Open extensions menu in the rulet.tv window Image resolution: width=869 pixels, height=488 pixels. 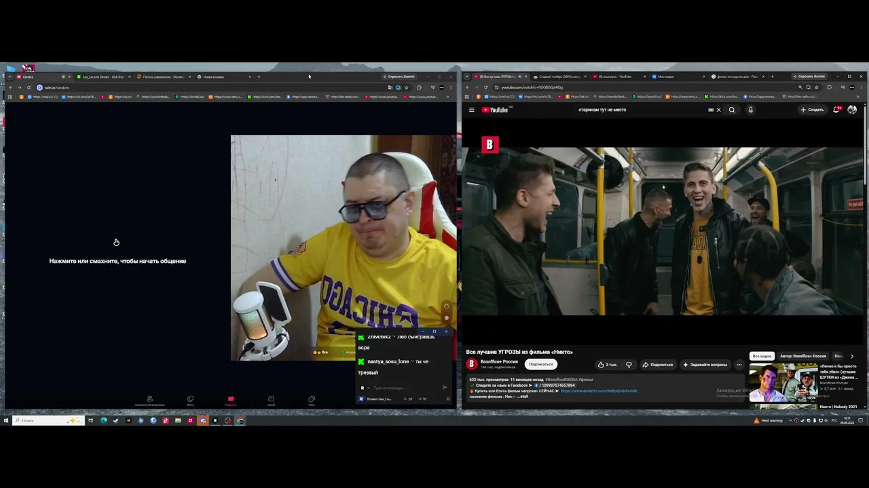419,87
